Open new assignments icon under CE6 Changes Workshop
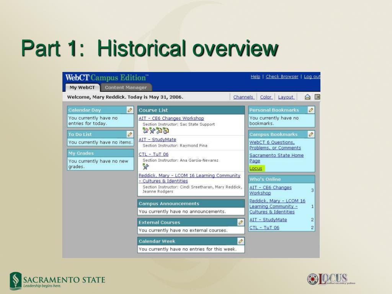Screen dimensions: 392x294 (x=159, y=130)
